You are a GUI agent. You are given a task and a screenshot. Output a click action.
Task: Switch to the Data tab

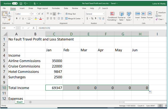(x=66, y=8)
